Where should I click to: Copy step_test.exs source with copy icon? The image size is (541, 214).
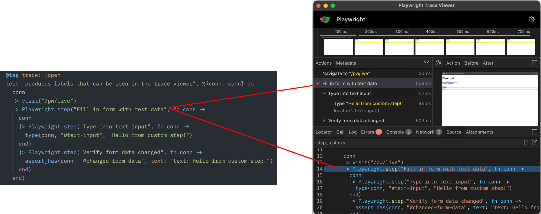526,143
